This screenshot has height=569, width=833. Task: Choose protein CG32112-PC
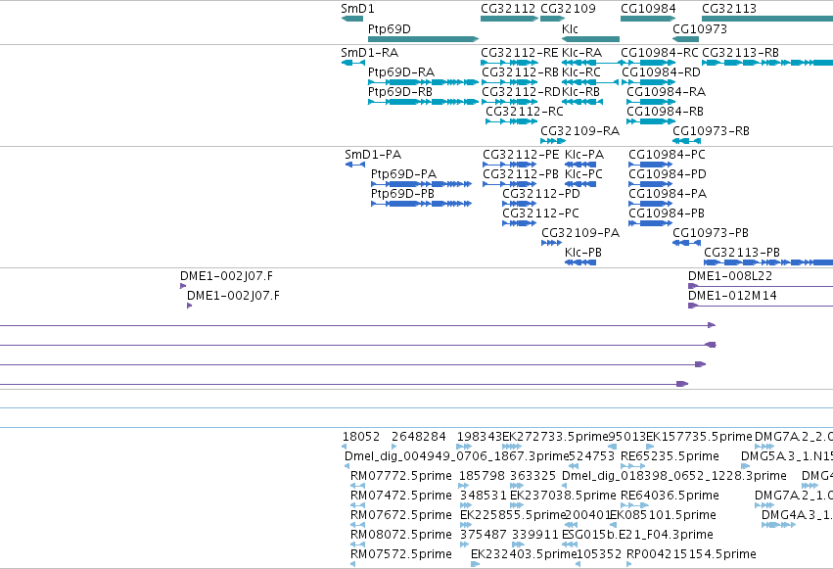[x=540, y=213]
